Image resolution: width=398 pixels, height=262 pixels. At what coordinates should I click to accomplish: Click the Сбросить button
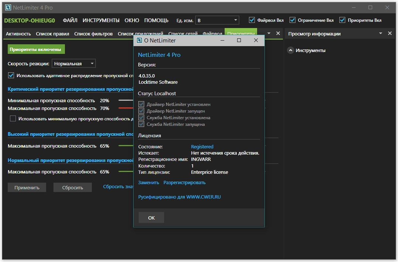[x=73, y=187]
